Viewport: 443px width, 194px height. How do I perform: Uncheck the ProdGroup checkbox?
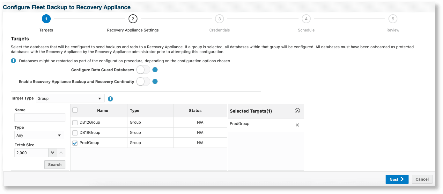(75, 143)
